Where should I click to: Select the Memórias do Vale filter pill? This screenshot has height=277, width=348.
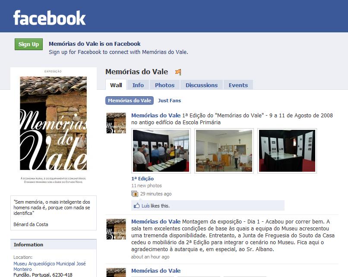click(130, 101)
